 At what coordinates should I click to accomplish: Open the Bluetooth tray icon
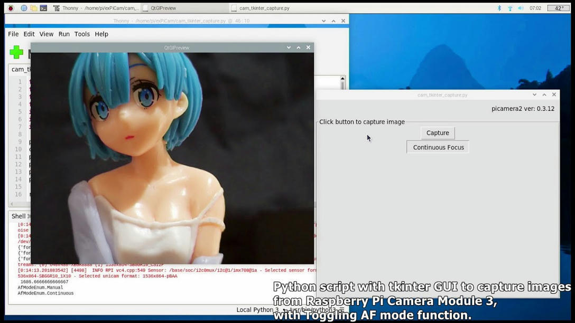click(x=499, y=8)
